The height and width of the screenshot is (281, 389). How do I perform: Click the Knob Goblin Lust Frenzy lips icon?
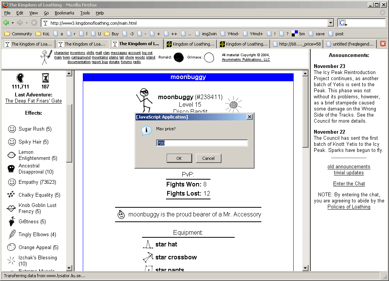11,208
